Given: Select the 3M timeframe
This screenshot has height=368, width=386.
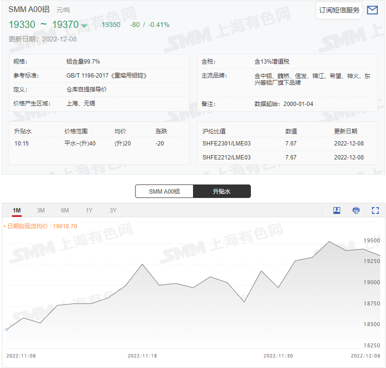Looking at the screenshot, I should tap(41, 210).
